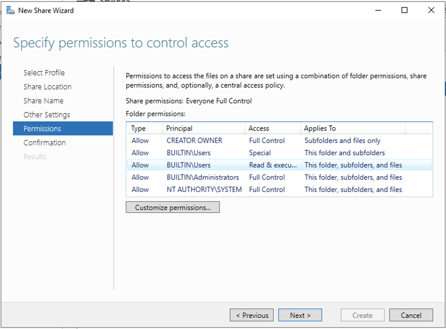The image size is (446, 329).
Task: Click the New Share Wizard title icon
Action: coord(11,11)
